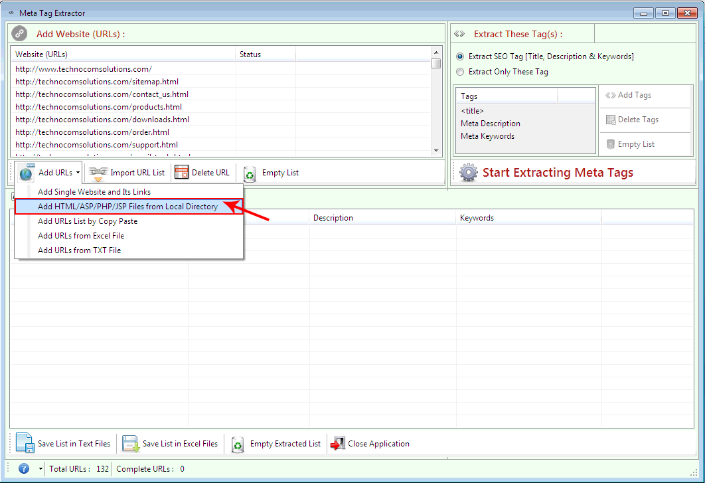
Task: Choose Add Single Website and Its Links
Action: click(x=129, y=192)
